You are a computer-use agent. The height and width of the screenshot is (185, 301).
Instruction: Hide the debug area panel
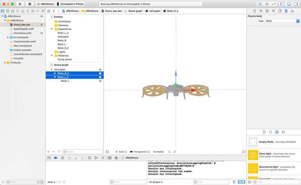289,4
